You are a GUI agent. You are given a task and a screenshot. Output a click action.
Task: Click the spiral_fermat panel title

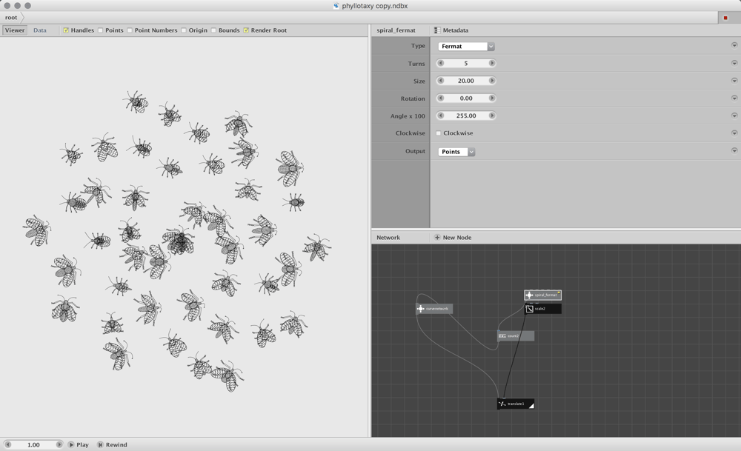pos(396,30)
